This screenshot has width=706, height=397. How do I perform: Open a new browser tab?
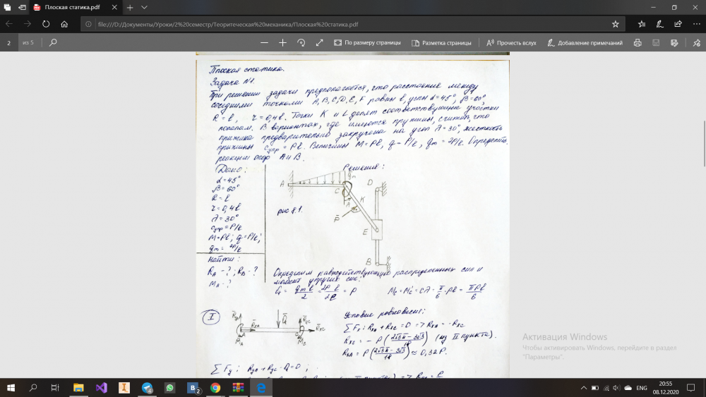pyautogui.click(x=130, y=6)
